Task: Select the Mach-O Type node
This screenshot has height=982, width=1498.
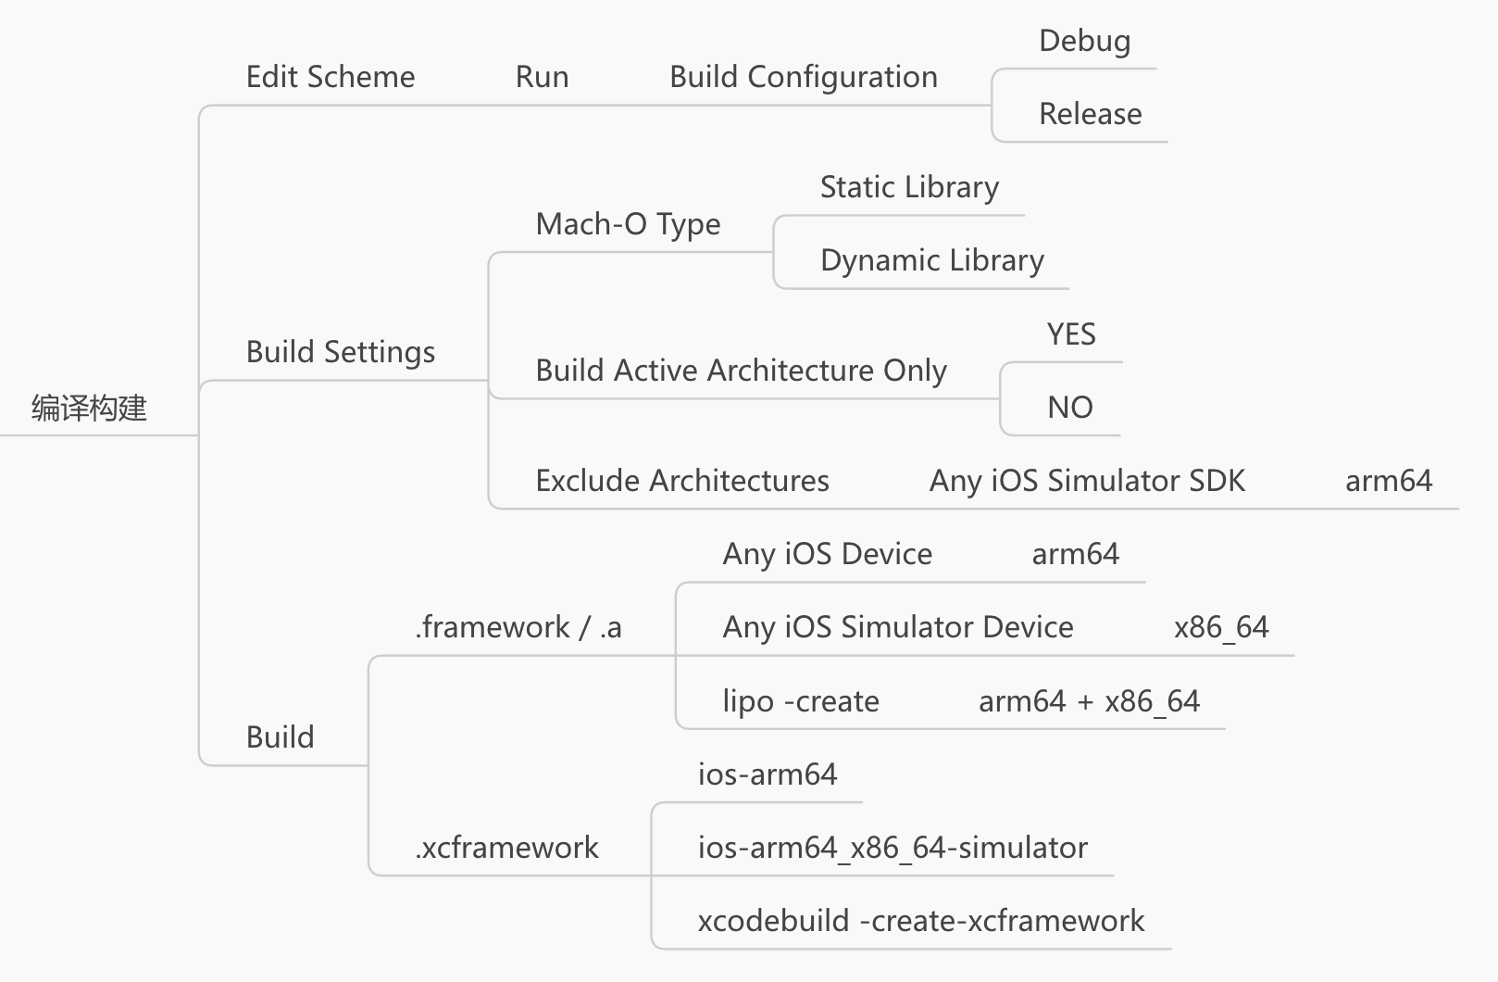Action: click(x=628, y=224)
